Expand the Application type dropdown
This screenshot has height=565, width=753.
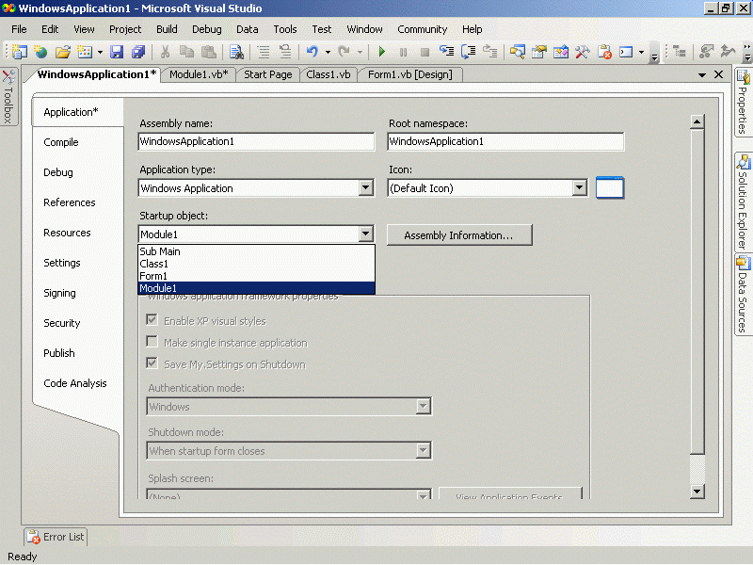click(x=366, y=188)
